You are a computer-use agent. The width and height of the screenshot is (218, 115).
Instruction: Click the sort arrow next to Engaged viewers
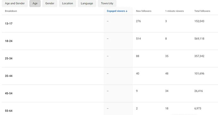pos(126,11)
